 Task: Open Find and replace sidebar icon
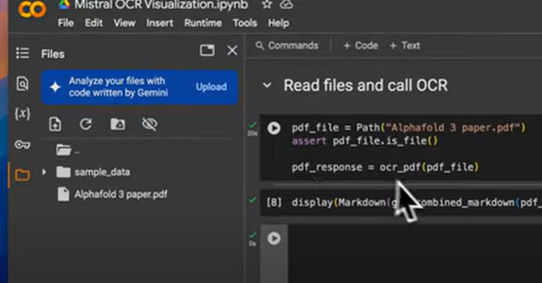click(22, 84)
